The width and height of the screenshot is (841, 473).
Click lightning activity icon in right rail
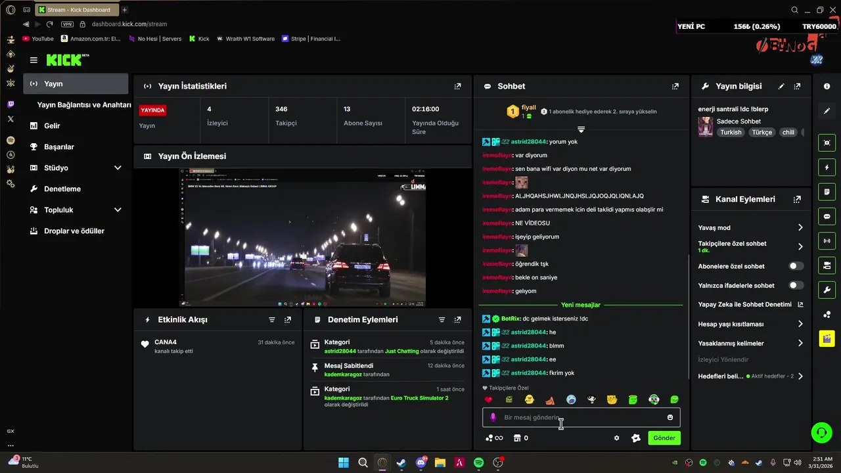[827, 167]
